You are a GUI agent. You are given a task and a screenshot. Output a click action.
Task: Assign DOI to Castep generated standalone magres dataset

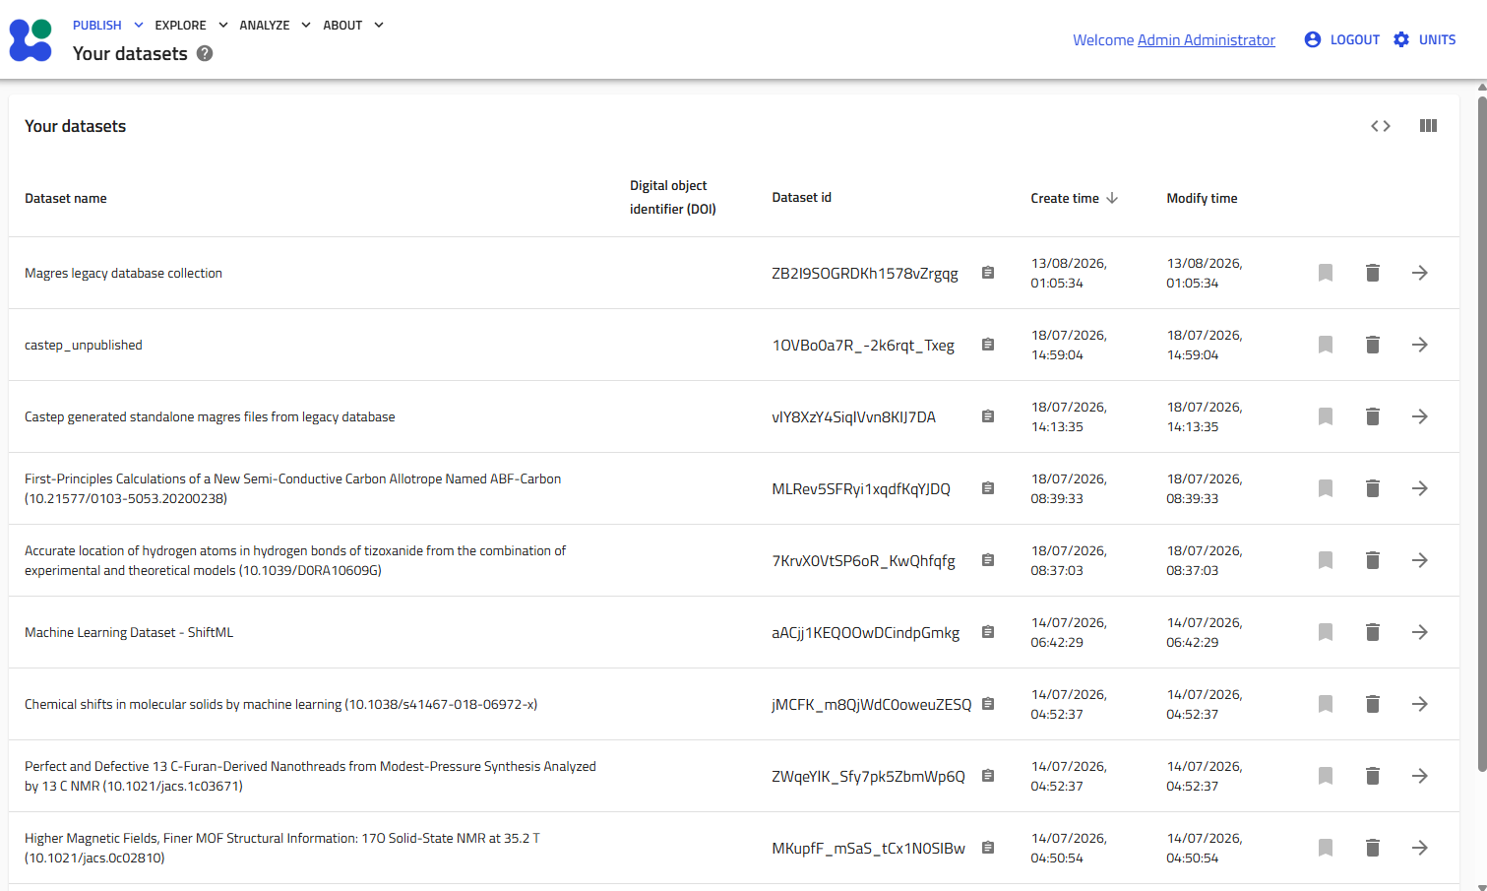1326,416
